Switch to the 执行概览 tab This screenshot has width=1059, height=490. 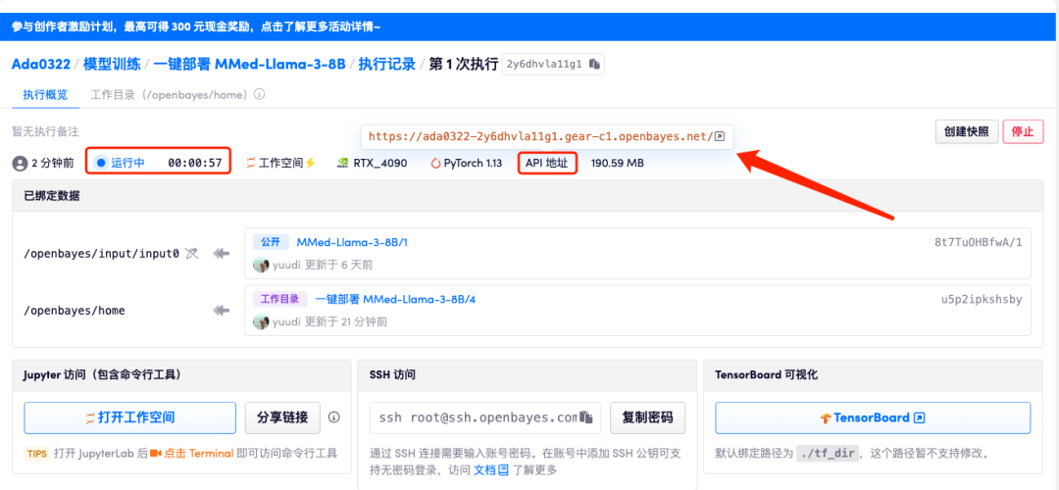point(45,95)
